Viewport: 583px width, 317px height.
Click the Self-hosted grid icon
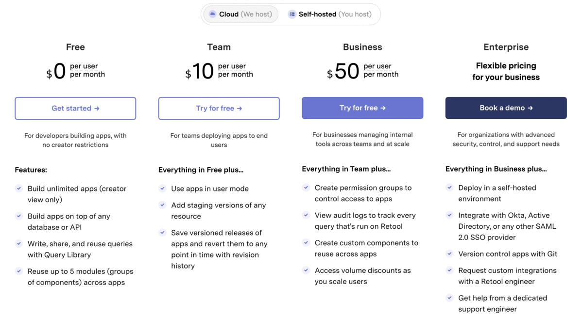coord(291,14)
